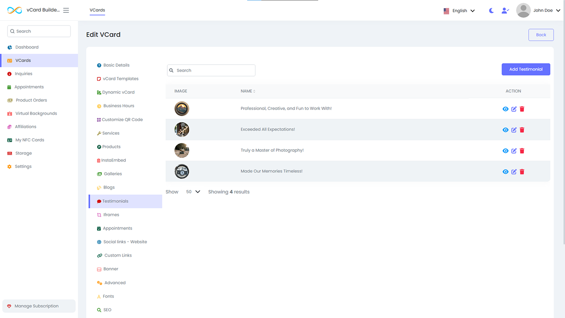Click edit icon for Exceeded All Expectations testimonial

click(x=514, y=130)
